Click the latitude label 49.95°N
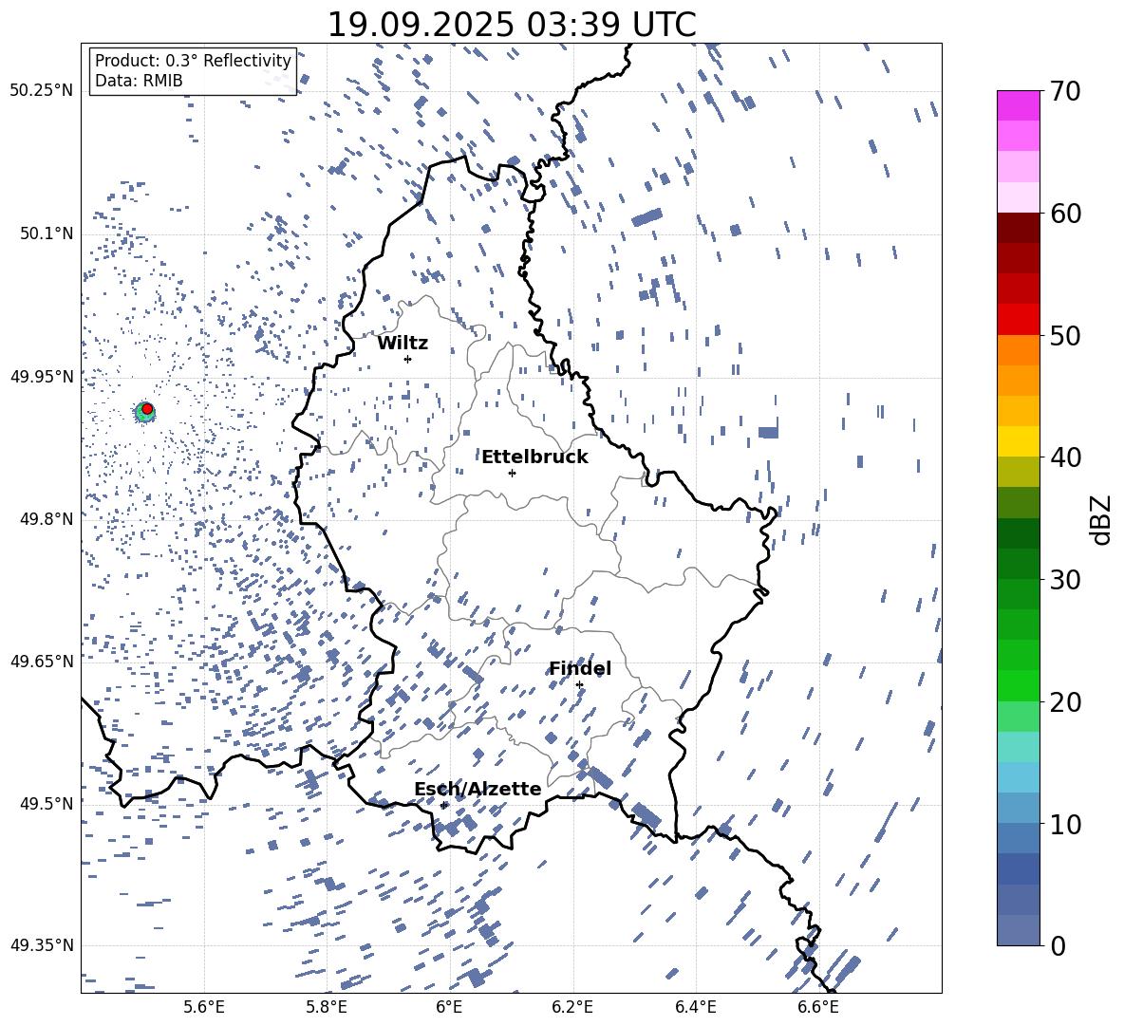 coord(42,376)
